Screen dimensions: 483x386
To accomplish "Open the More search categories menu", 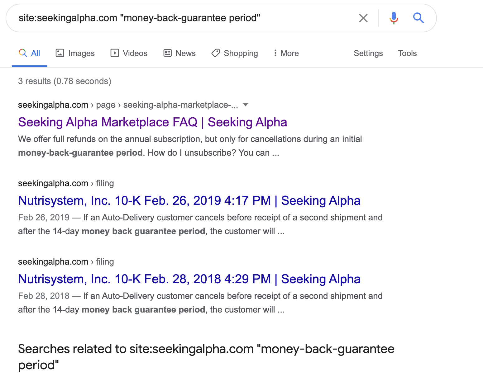I will 289,53.
